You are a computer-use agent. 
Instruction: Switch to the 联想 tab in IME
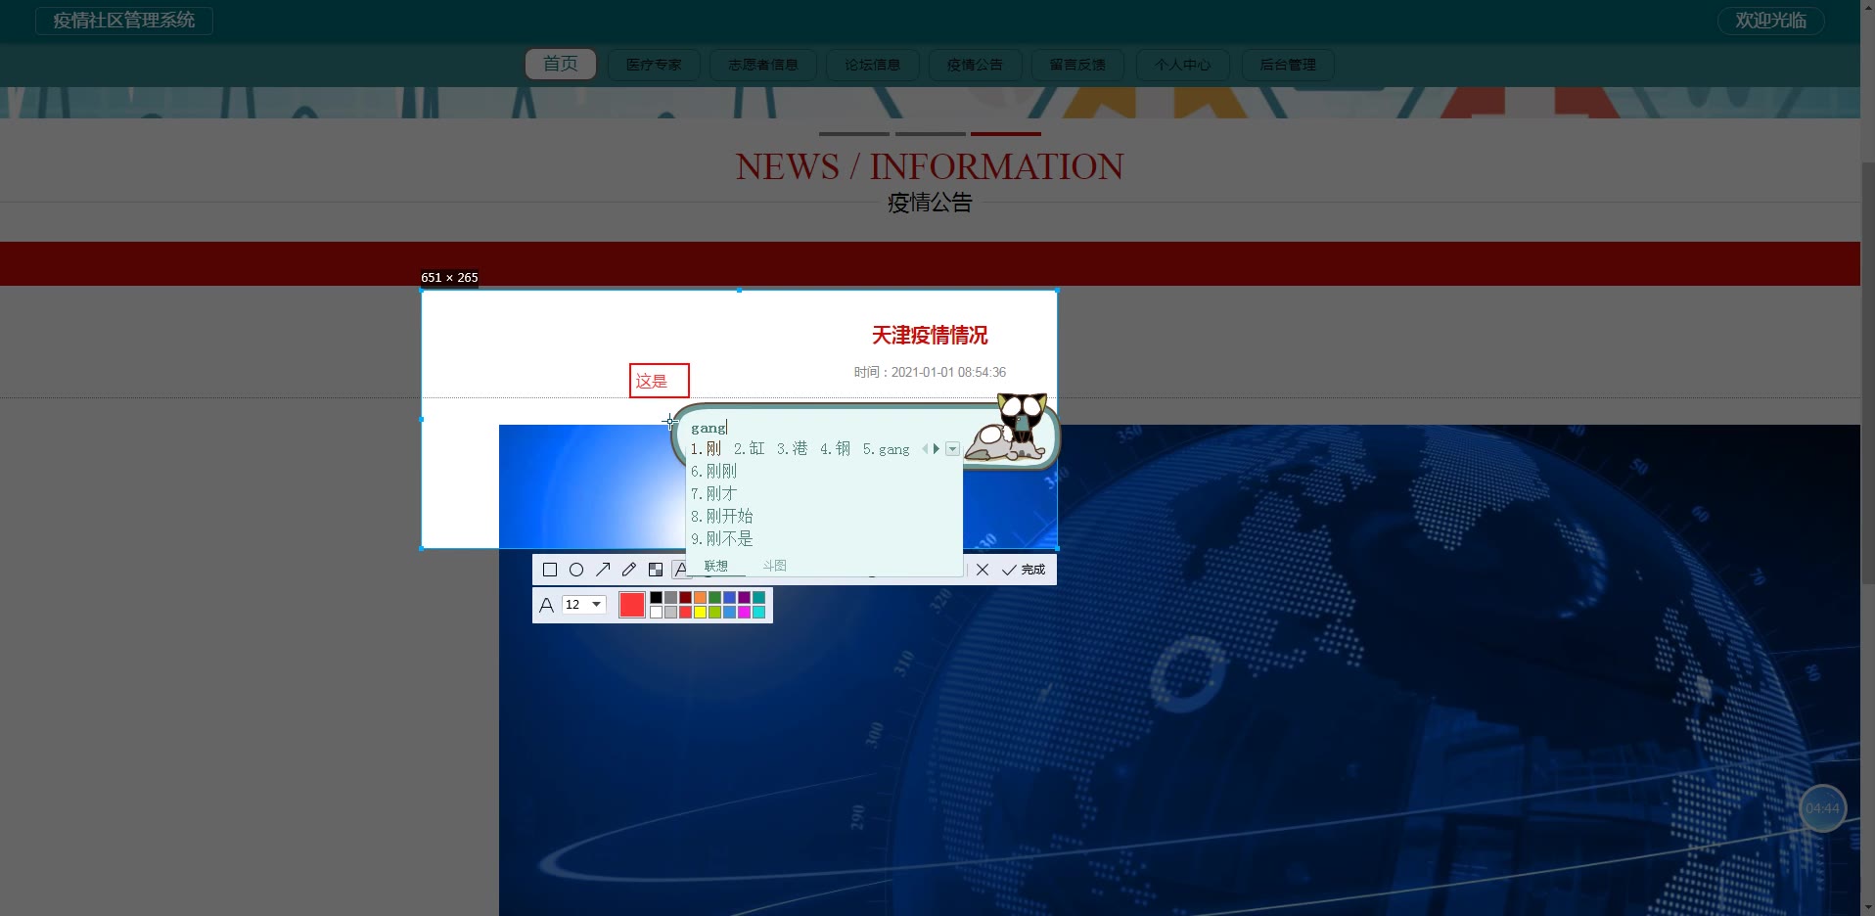point(716,566)
